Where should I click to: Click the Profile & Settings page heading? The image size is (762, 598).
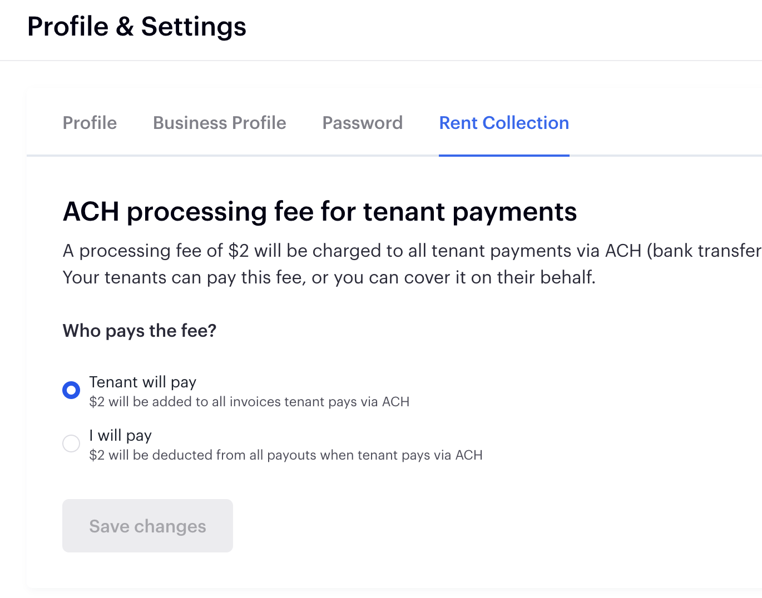click(x=137, y=26)
